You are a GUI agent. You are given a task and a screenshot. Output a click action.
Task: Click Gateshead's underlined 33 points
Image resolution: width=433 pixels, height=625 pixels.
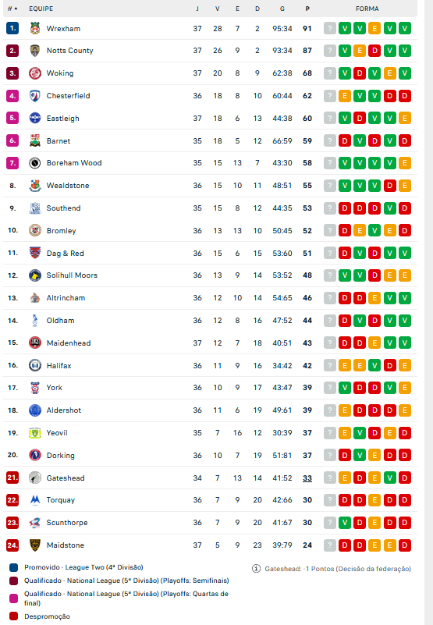[x=307, y=478]
